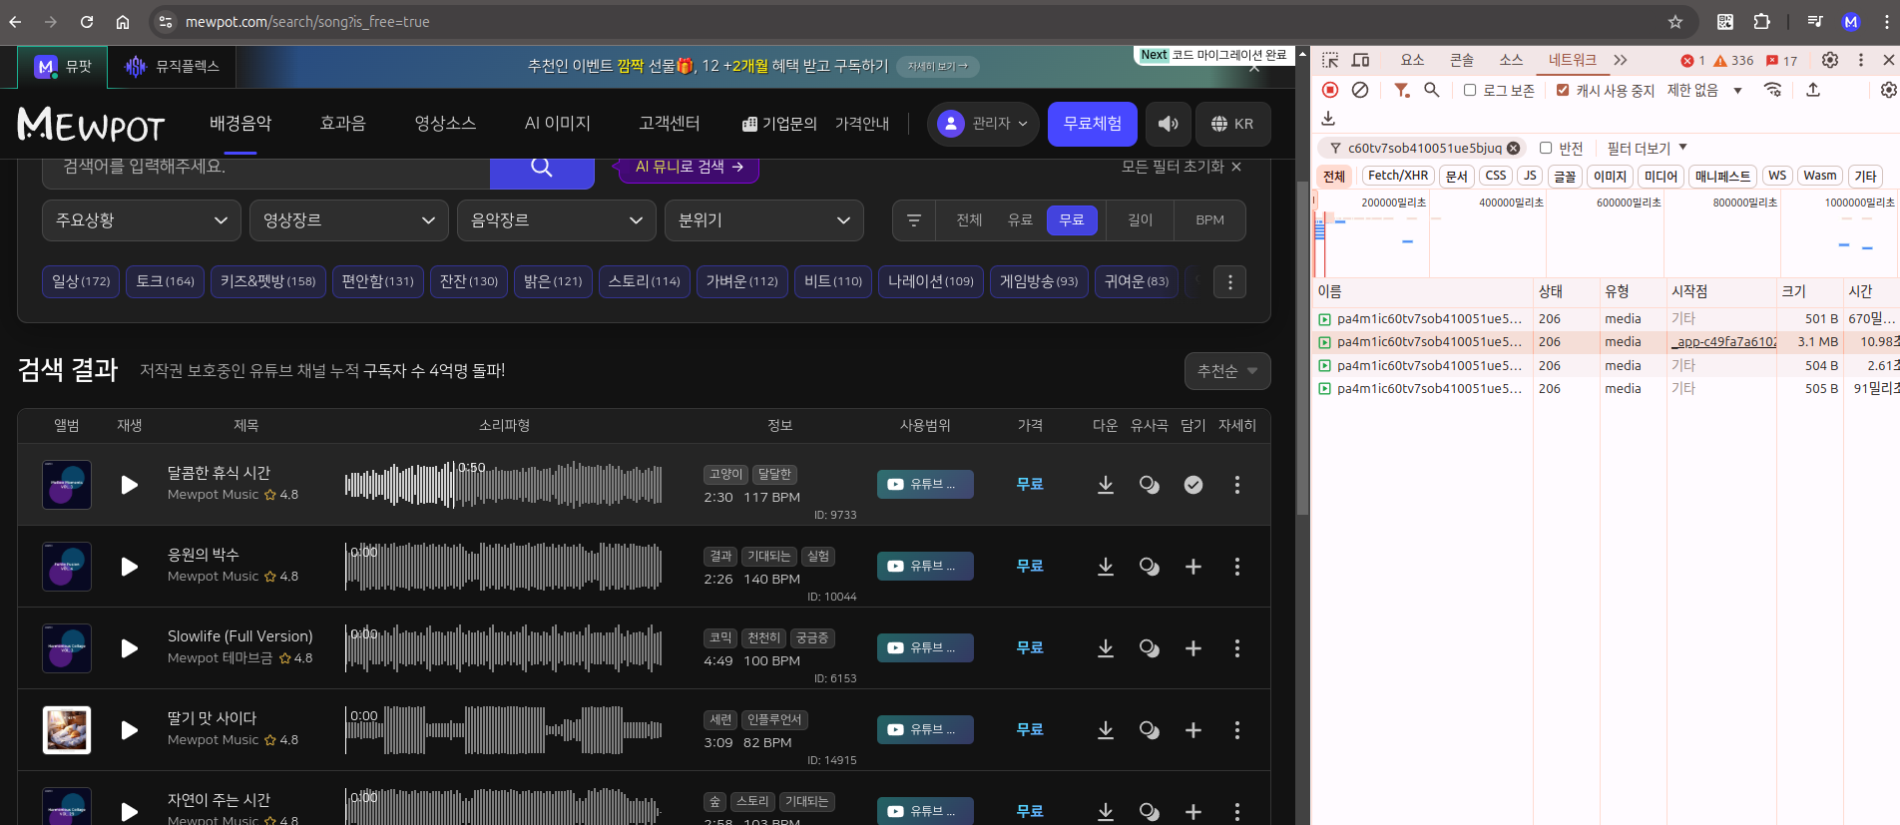Open 제한 없음 throttling dropdown
Viewport: 1900px width, 825px height.
pyautogui.click(x=1704, y=90)
